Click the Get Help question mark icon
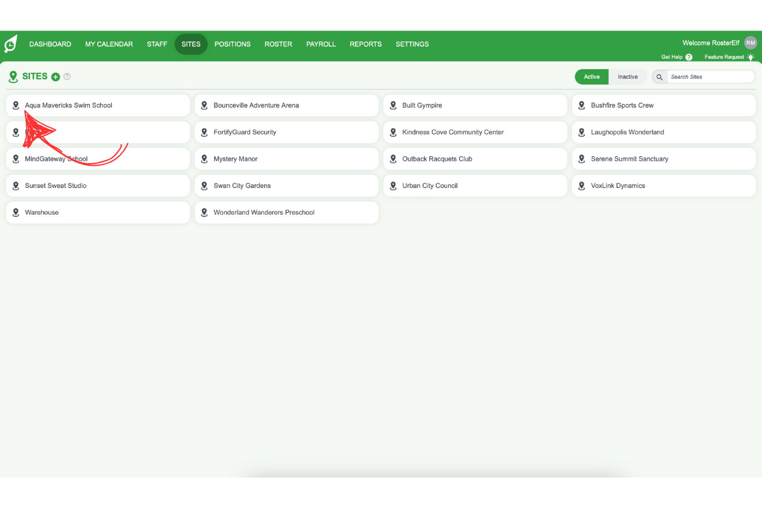The height and width of the screenshot is (508, 762). (x=690, y=57)
